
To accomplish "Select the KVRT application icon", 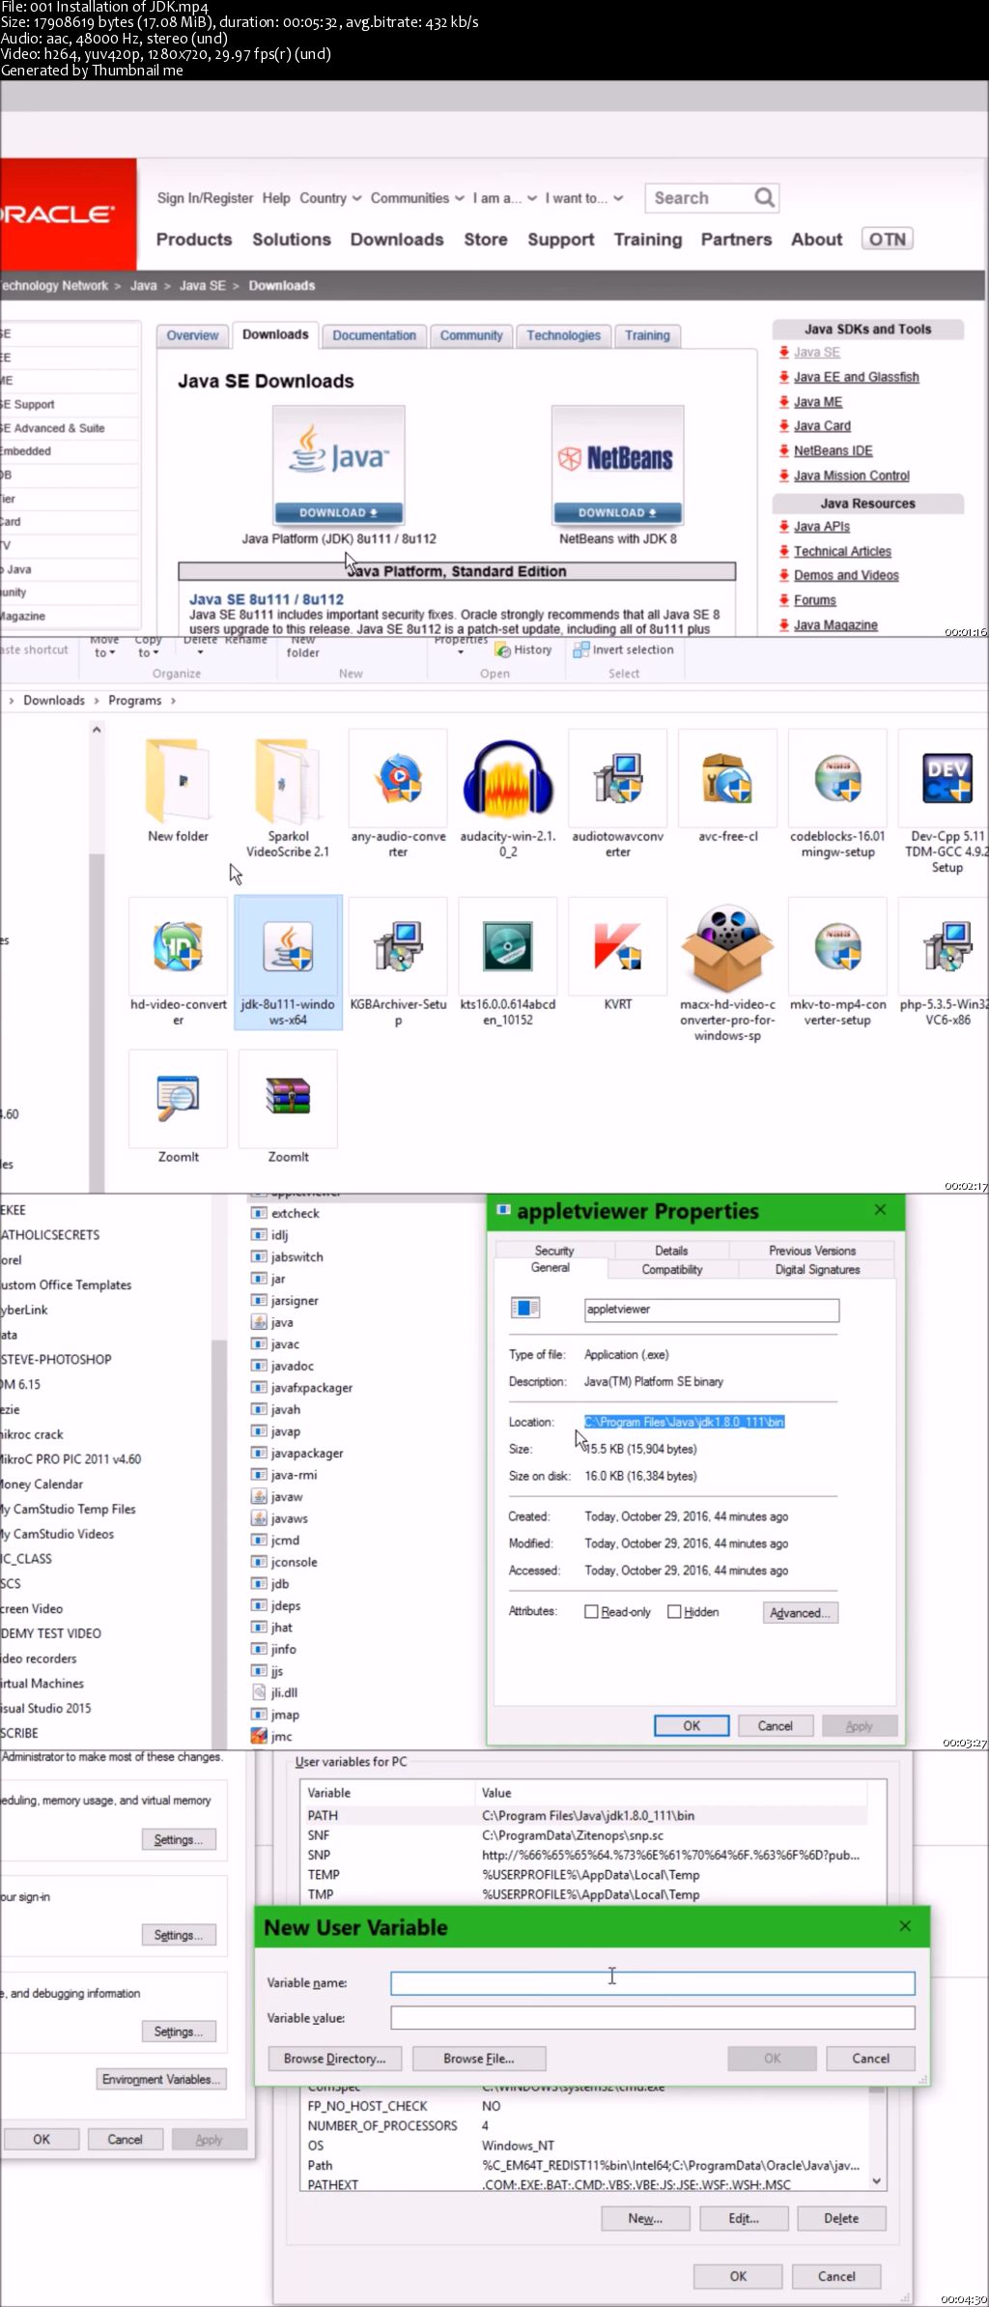I will coord(618,947).
